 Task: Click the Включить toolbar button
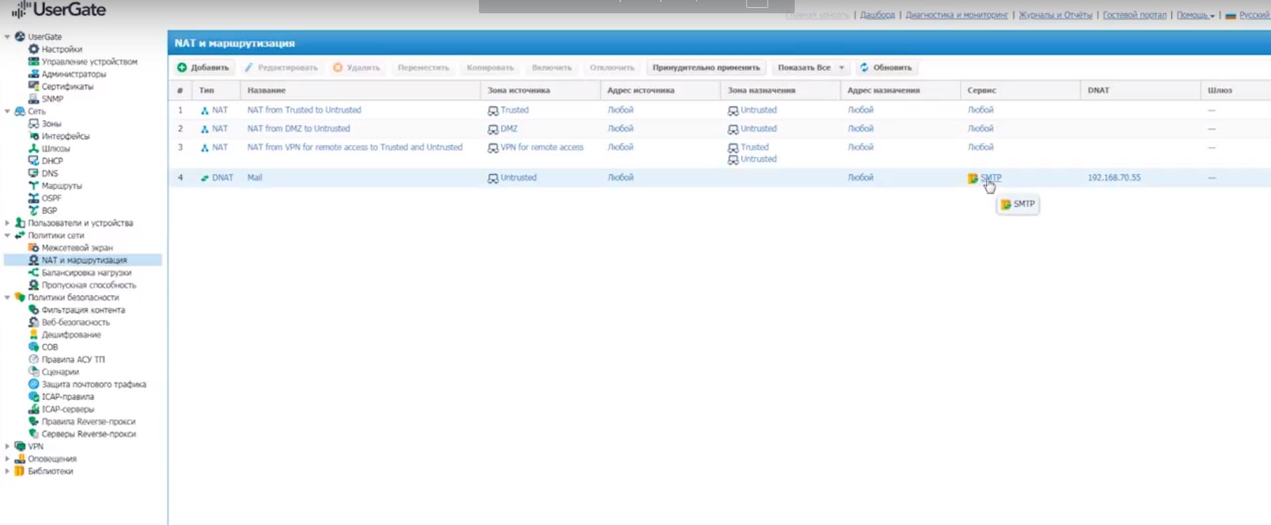[552, 68]
